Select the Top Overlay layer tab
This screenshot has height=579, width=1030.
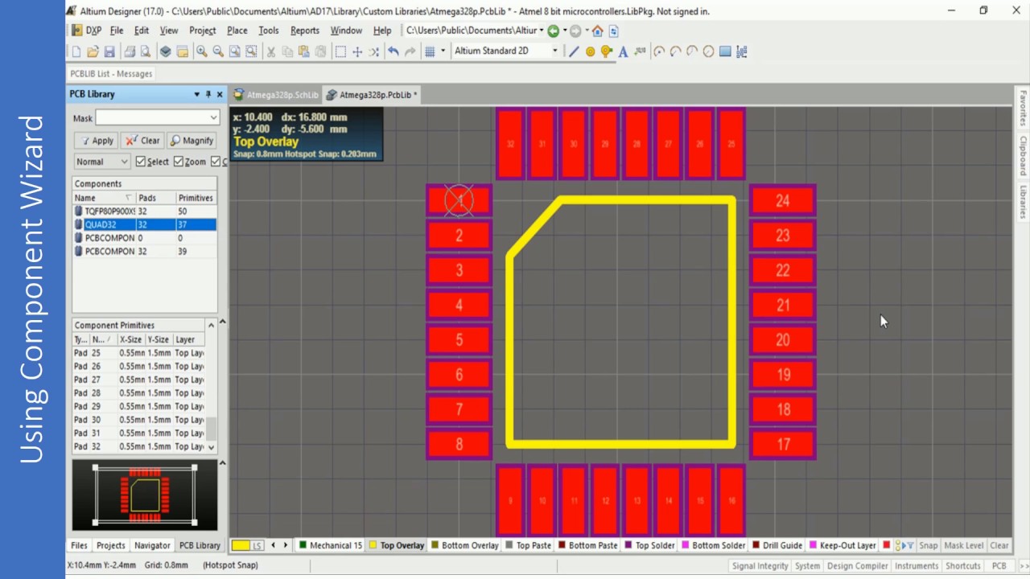(397, 545)
